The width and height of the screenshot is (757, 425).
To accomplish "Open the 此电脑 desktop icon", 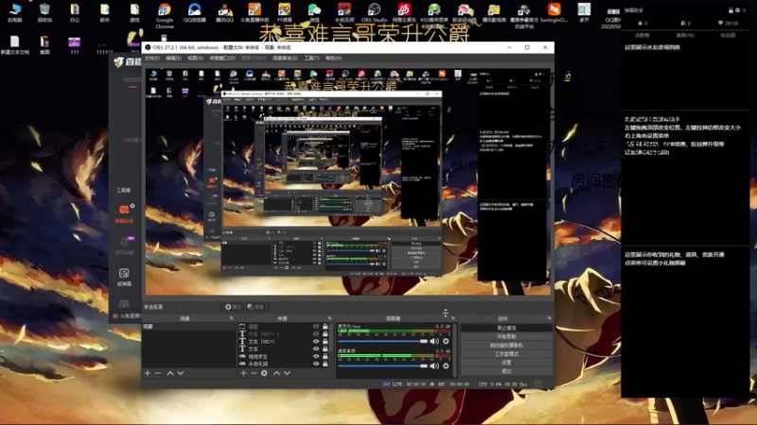I will (15, 12).
